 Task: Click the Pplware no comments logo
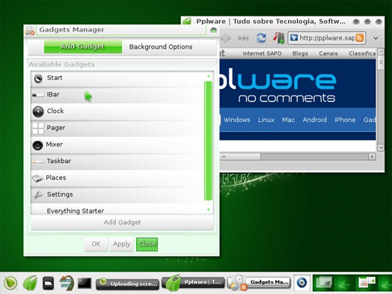[278, 86]
